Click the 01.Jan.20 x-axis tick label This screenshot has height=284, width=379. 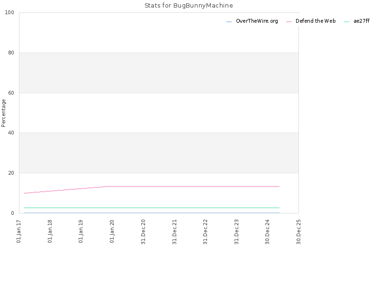(112, 231)
